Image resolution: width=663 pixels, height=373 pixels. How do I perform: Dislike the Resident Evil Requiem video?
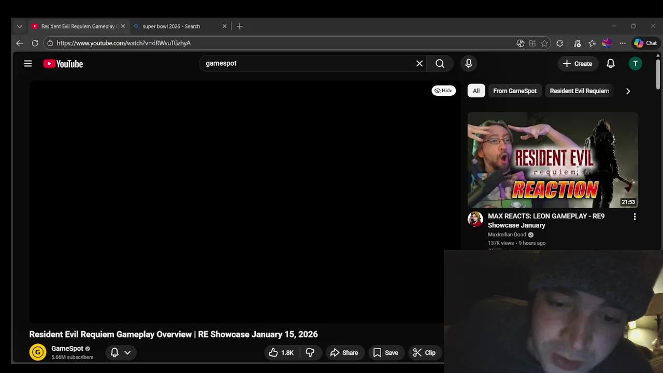coord(310,353)
